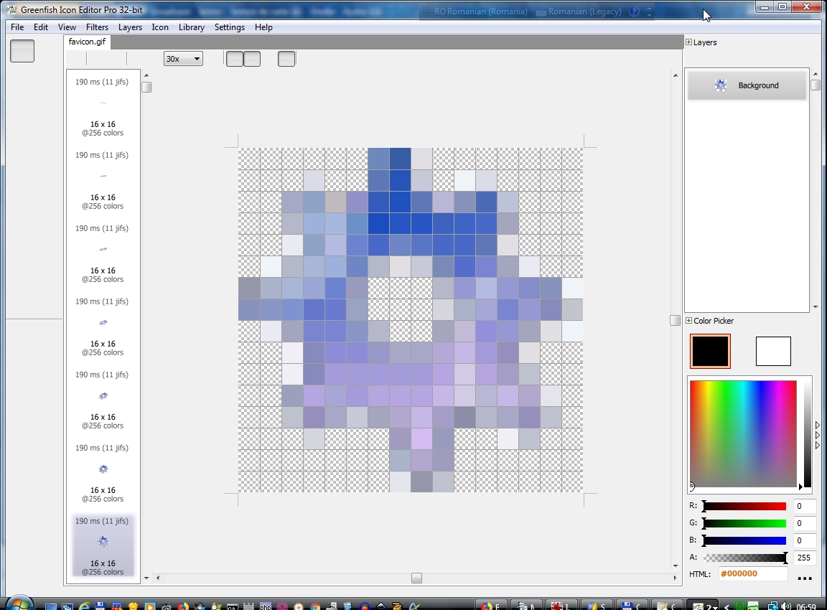Viewport: 827px width, 610px height.
Task: Collapse the Layers panel expander
Action: (x=689, y=42)
